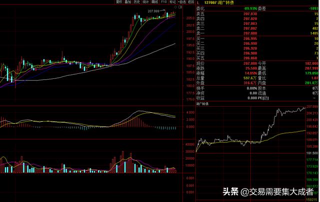Select the 买三 price 206.920
Screen dimensions: 320x202
coord(250,48)
